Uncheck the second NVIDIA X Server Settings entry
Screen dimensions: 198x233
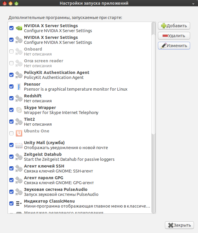coord(11,40)
